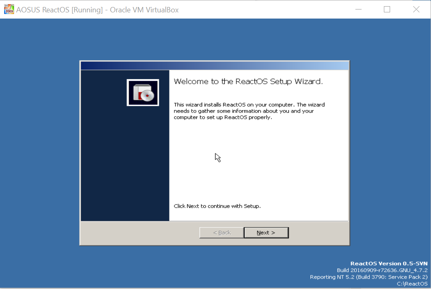Click the VirtualBox window icon in title bar
431x289 pixels.
(x=9, y=9)
